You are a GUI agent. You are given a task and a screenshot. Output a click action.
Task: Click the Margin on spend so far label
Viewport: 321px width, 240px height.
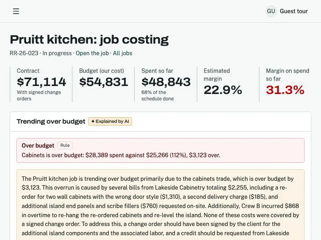[287, 75]
